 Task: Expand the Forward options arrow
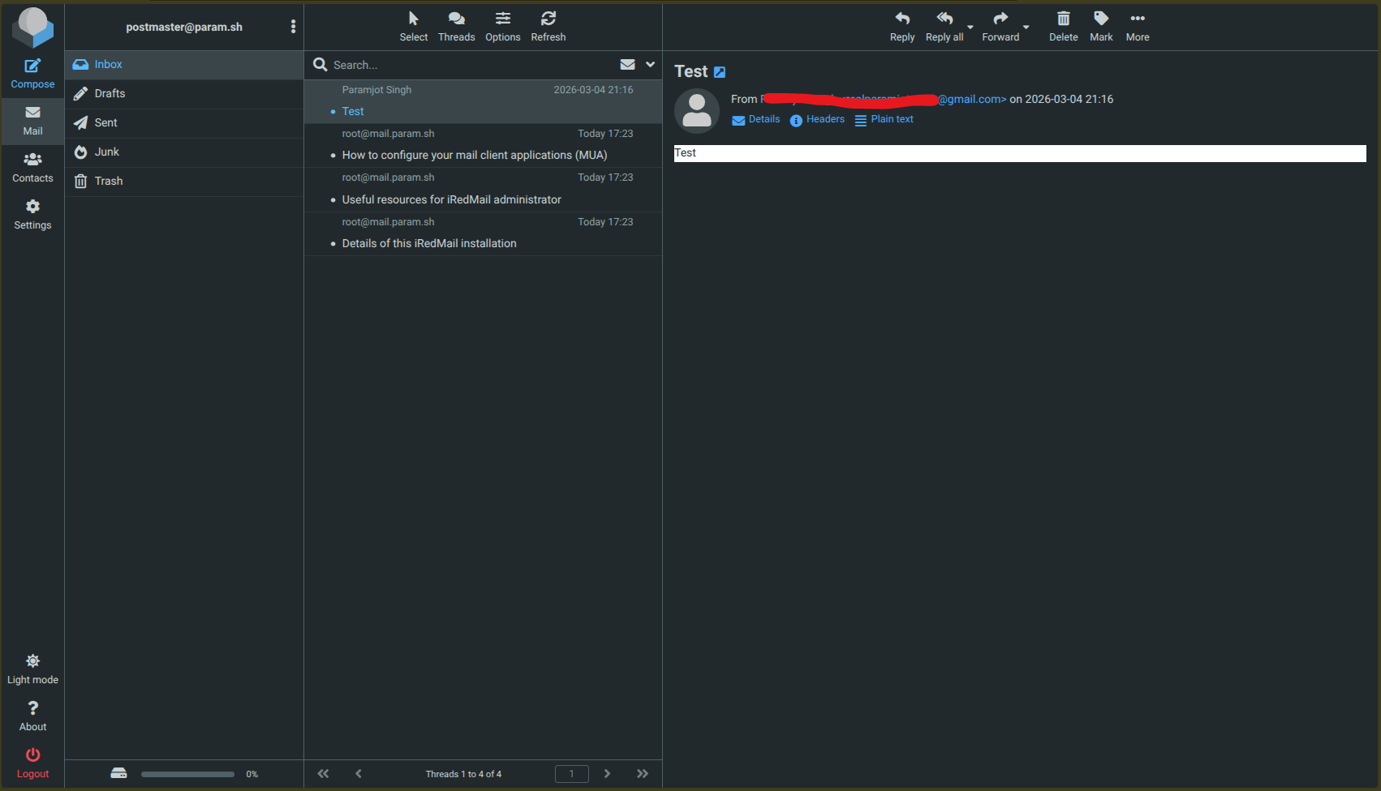point(1026,28)
